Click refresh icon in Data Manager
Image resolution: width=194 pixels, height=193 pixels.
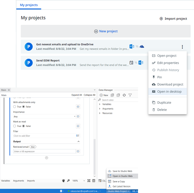click(x=124, y=95)
